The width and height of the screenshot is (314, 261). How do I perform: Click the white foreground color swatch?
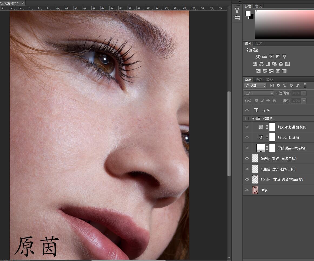248,14
